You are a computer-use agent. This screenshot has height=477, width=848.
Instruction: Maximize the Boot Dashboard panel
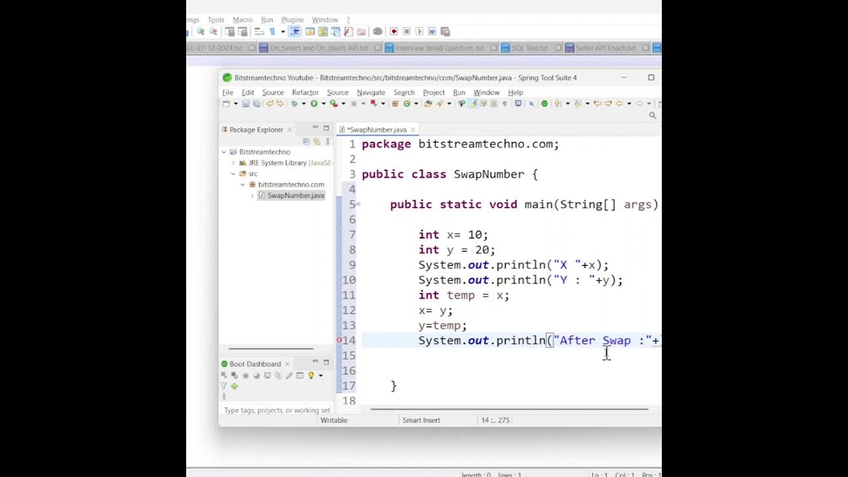click(326, 362)
